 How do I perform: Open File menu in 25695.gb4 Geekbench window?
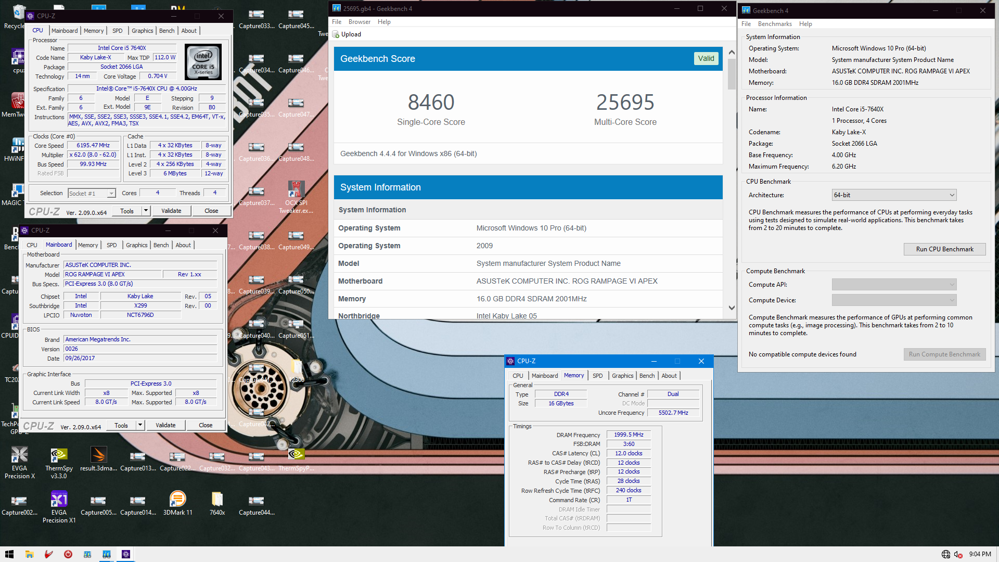click(x=337, y=22)
